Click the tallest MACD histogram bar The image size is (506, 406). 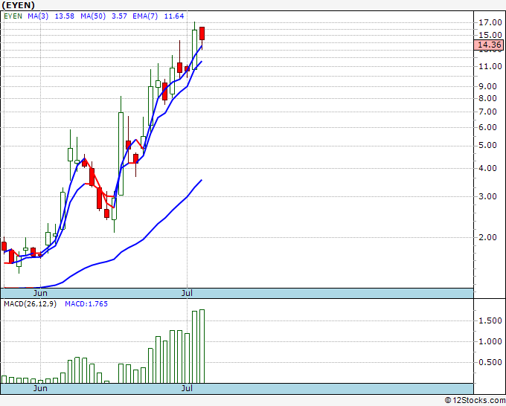(x=202, y=347)
